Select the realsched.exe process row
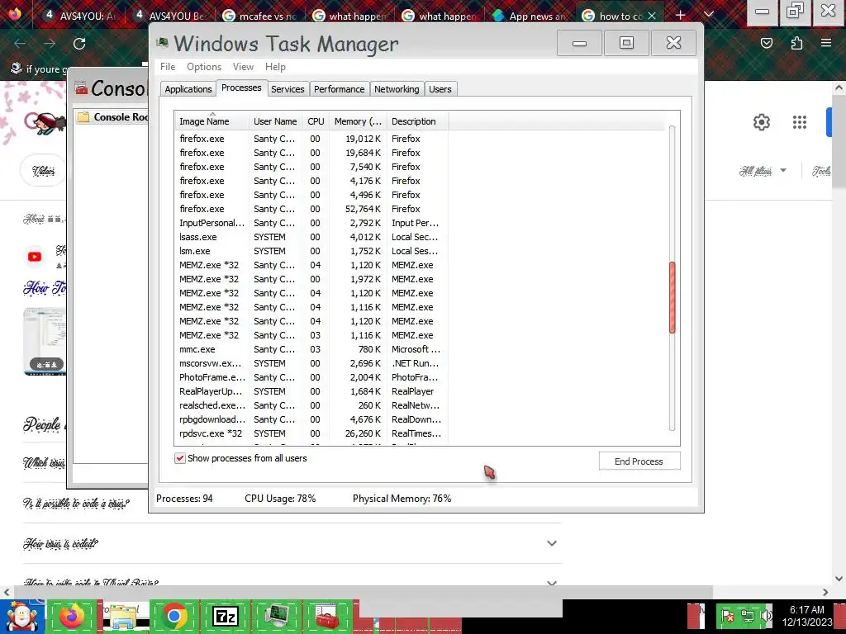This screenshot has width=846, height=634. pyautogui.click(x=311, y=405)
